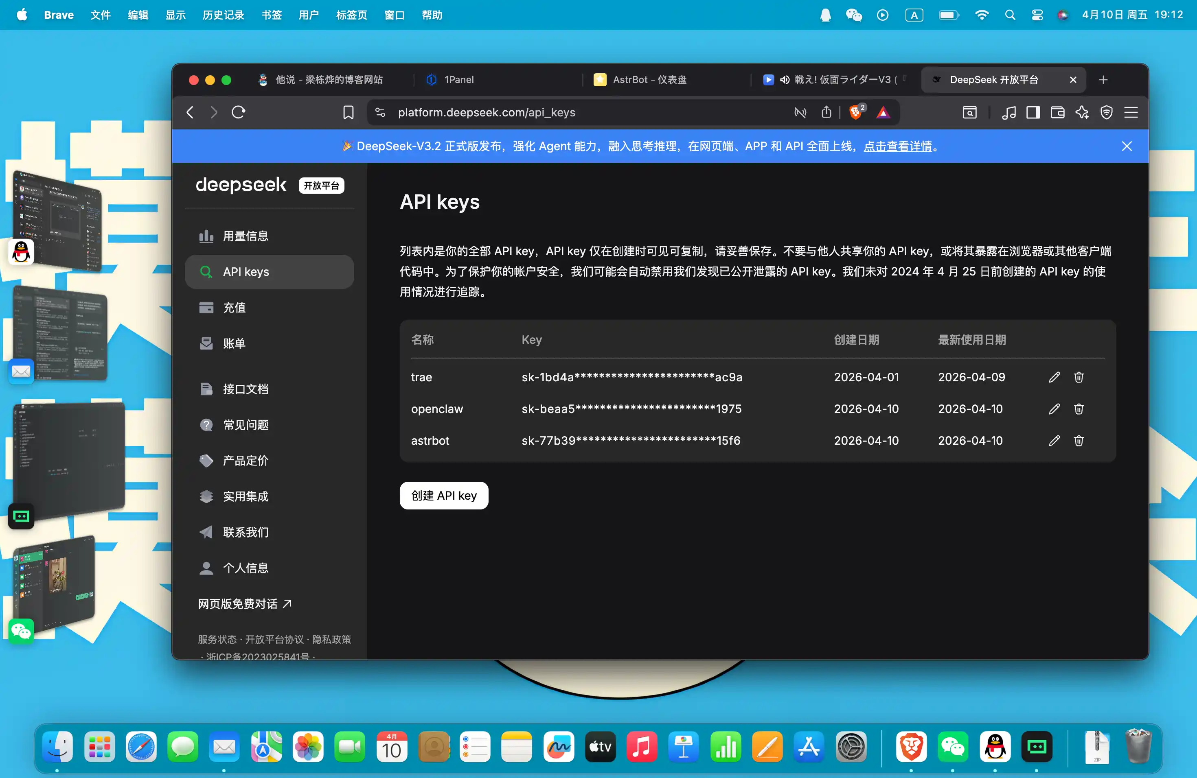Viewport: 1197px width, 778px height.
Task: Open the Brave hamburger menu
Action: [1131, 112]
